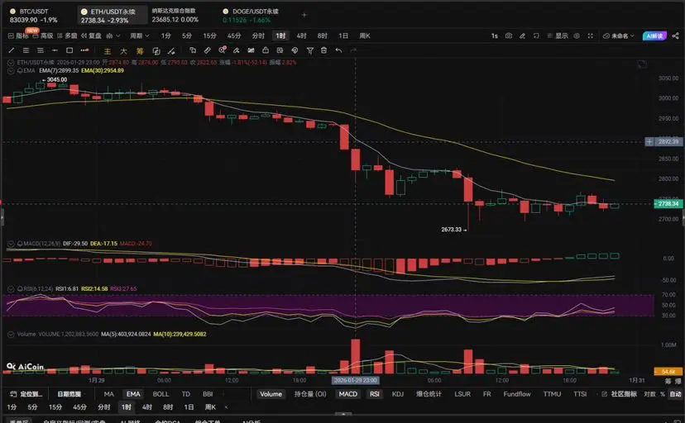Toggle the Volume sub-indicator
This screenshot has height=423, width=685.
point(271,394)
